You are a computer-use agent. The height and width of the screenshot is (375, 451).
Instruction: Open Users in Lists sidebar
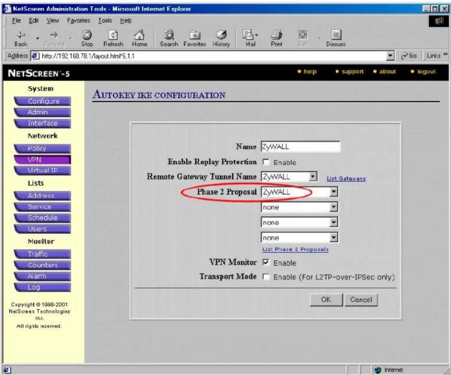click(42, 229)
